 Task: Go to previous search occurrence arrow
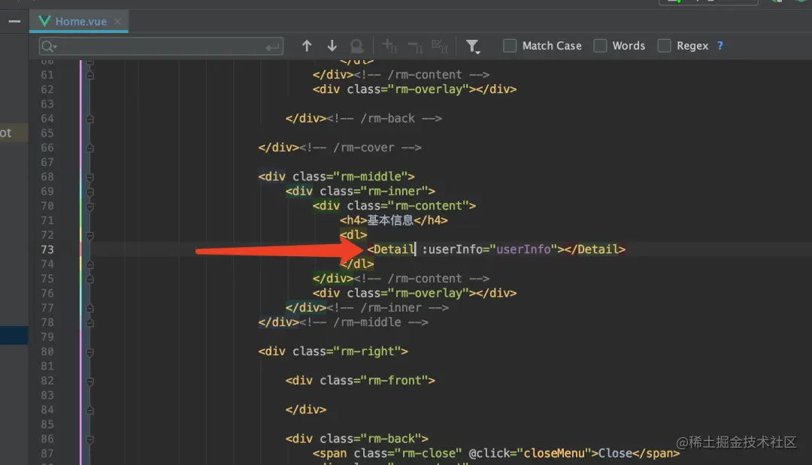307,46
